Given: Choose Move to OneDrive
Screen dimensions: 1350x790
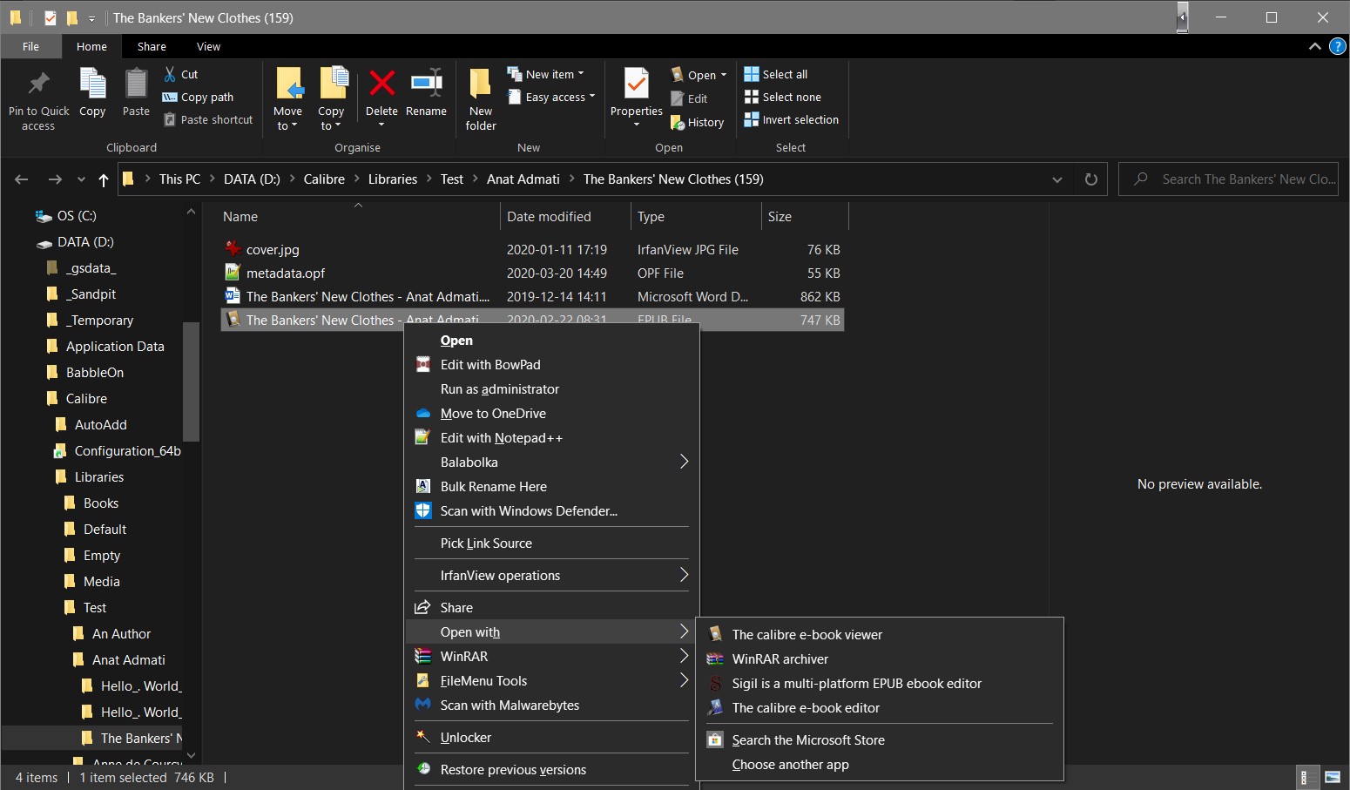Looking at the screenshot, I should [x=552, y=414].
